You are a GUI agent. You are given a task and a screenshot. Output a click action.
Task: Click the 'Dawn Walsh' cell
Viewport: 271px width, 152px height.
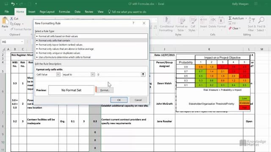(164, 83)
